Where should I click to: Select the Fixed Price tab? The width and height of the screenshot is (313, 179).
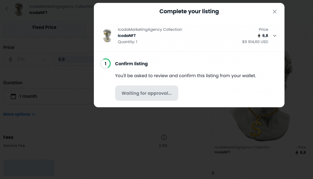pos(44,27)
